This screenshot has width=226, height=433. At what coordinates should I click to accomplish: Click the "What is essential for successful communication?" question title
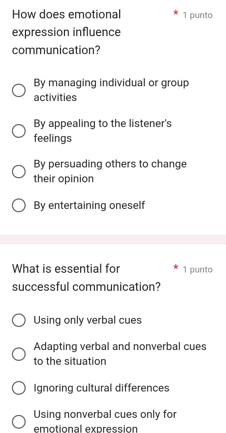point(86,278)
